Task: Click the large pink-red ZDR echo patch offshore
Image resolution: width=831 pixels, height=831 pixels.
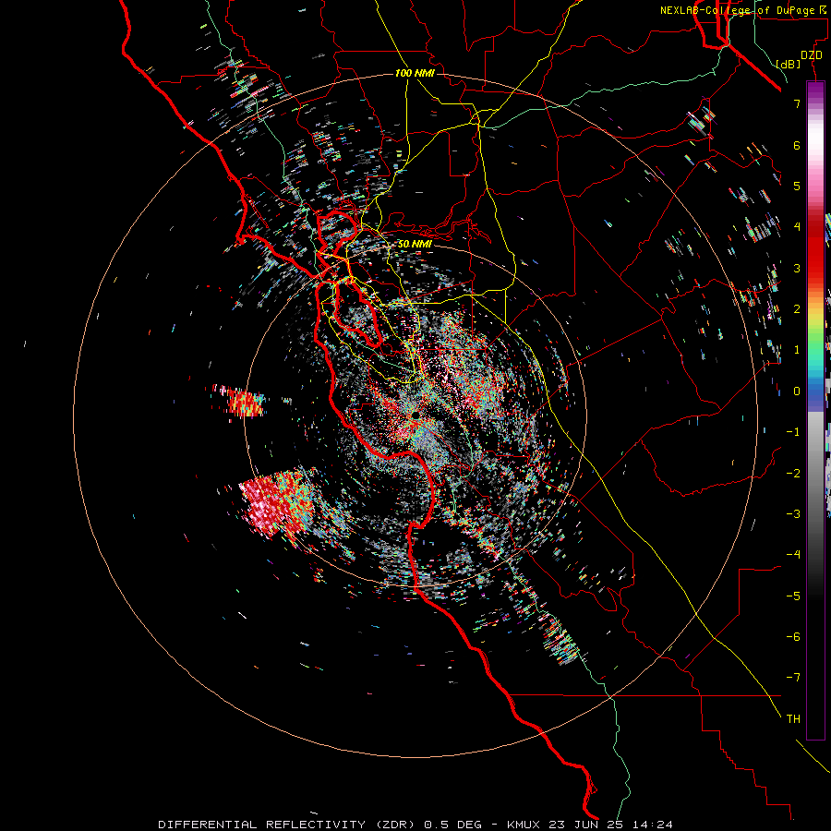Action: pos(277,503)
